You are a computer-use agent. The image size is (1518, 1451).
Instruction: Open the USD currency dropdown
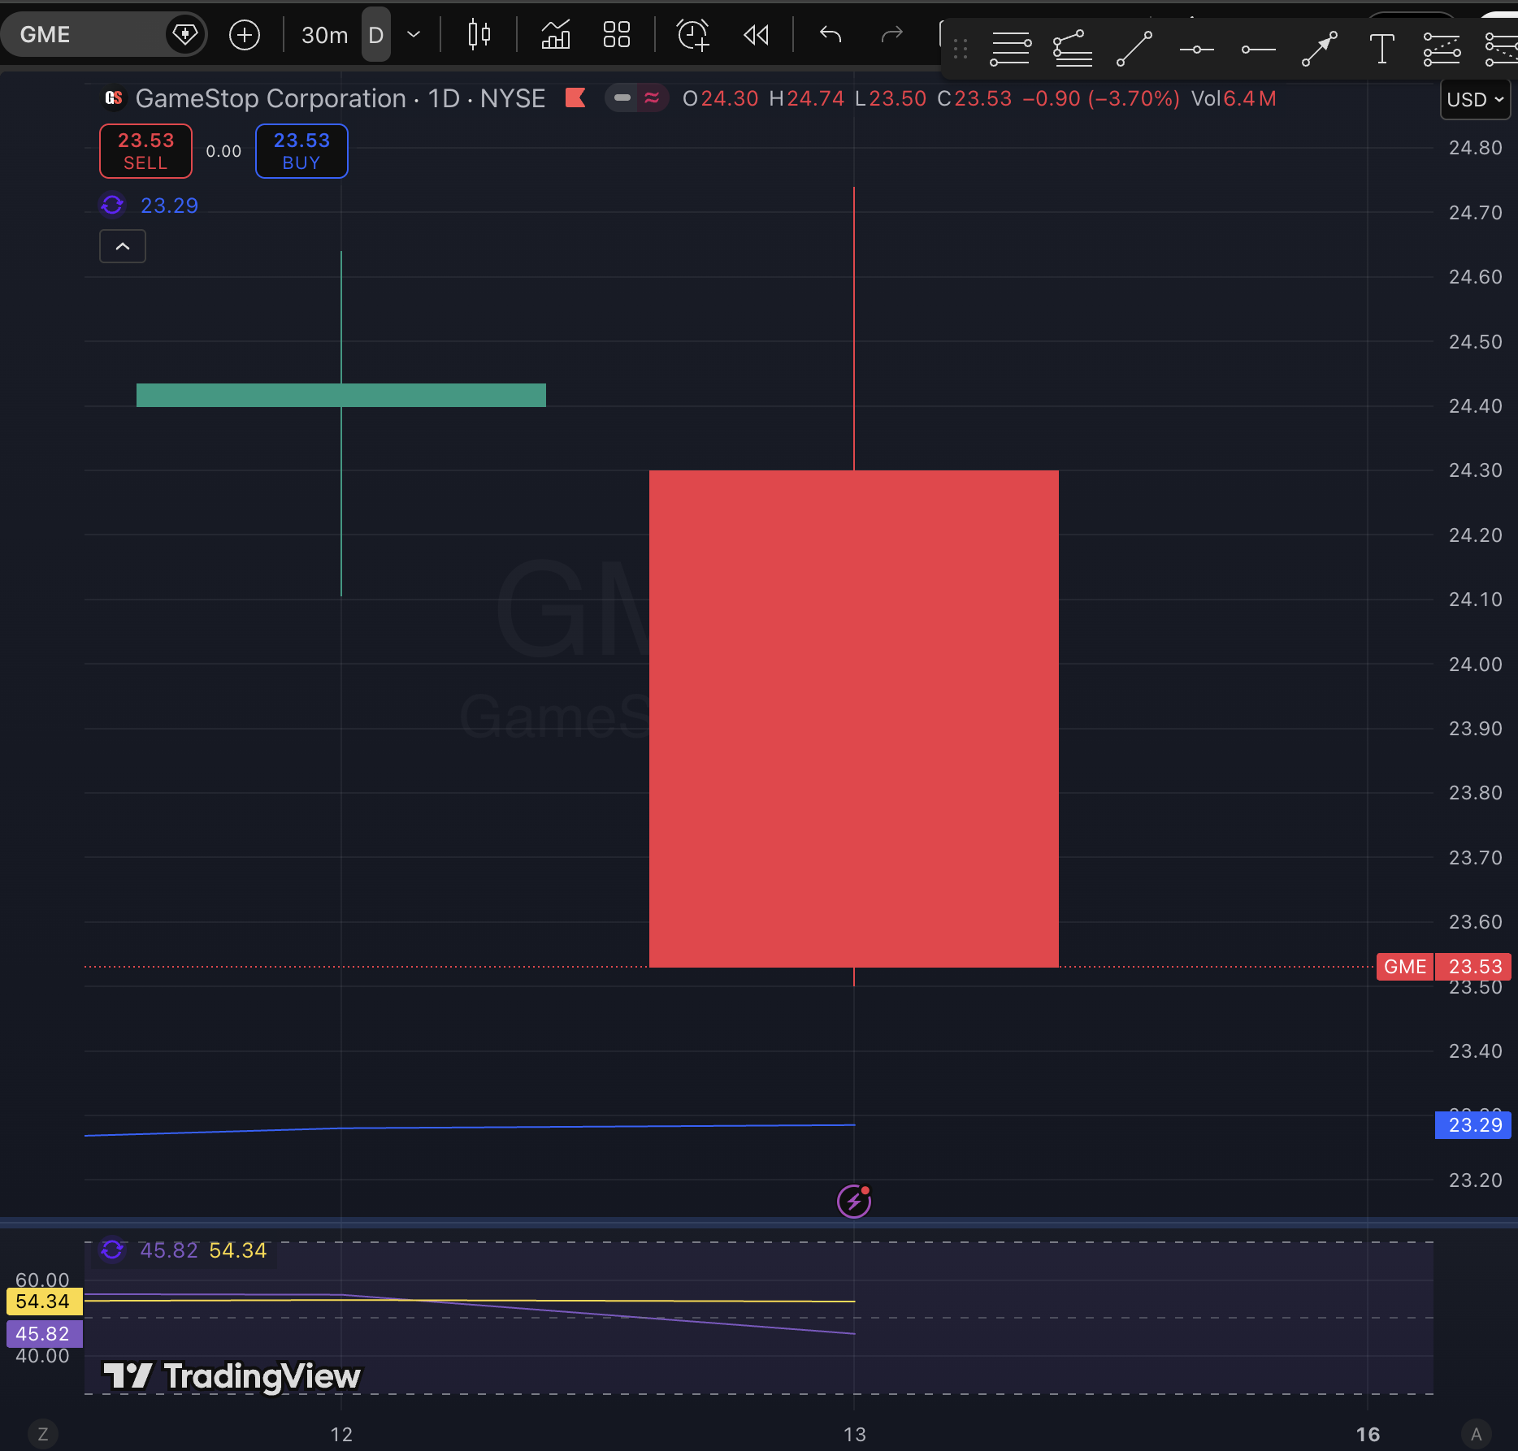(x=1475, y=100)
